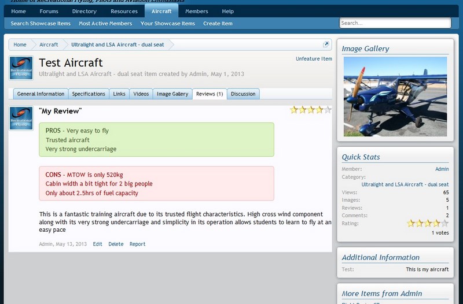
Task: Click the Quick Stats heading
Action: point(361,157)
